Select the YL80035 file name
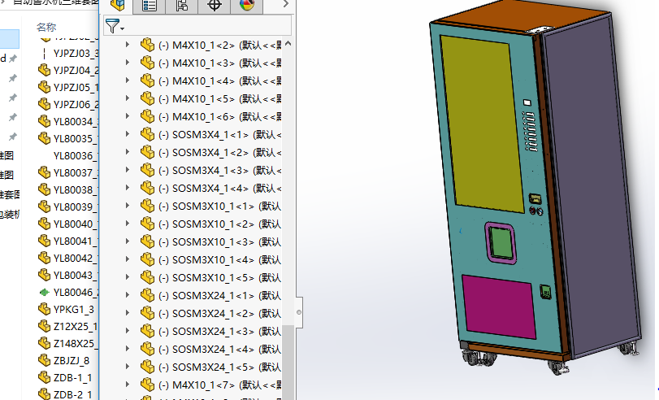Viewport: 659px width, 400px height. coord(76,138)
